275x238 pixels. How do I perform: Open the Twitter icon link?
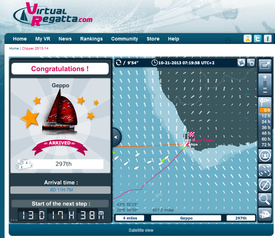pos(258,38)
